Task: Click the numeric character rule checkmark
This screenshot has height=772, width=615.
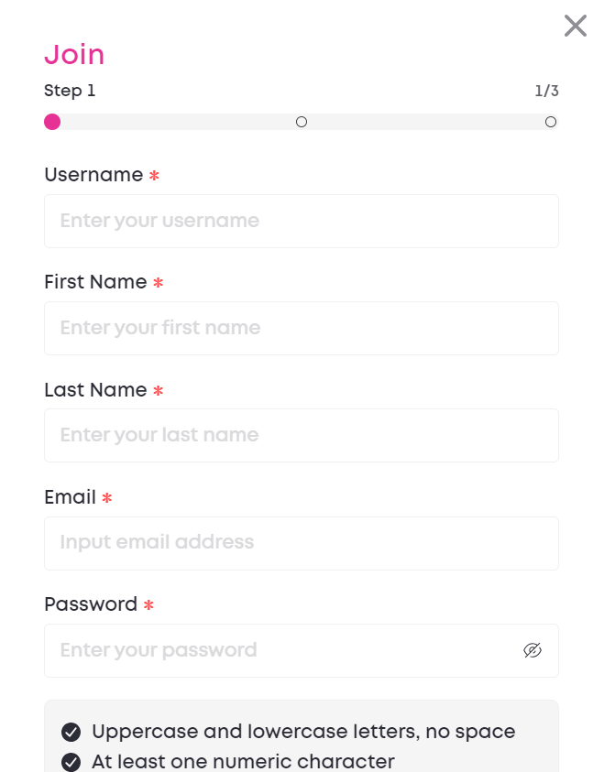Action: click(71, 761)
